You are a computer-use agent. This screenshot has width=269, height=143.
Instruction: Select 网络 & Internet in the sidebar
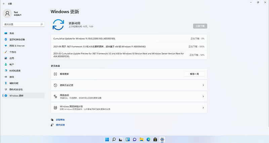tap(24, 46)
